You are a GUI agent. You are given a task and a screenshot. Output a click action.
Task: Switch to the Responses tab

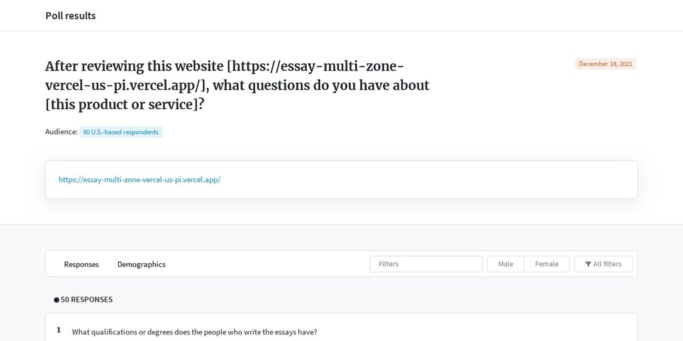click(x=81, y=264)
